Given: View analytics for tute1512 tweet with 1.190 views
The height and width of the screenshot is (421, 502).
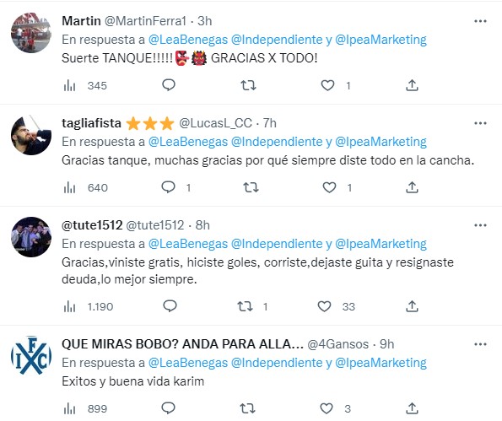Looking at the screenshot, I should 69,307.
